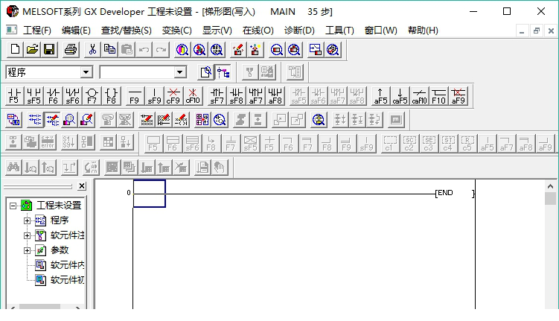This screenshot has height=321, width=559.
Task: Toggle write mode pencil icon
Action: click(53, 120)
